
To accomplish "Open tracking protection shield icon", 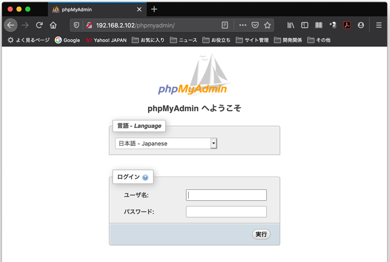I will click(77, 25).
